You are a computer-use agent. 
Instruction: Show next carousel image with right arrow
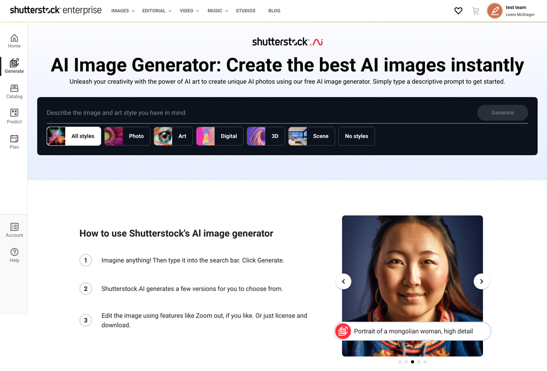point(481,281)
